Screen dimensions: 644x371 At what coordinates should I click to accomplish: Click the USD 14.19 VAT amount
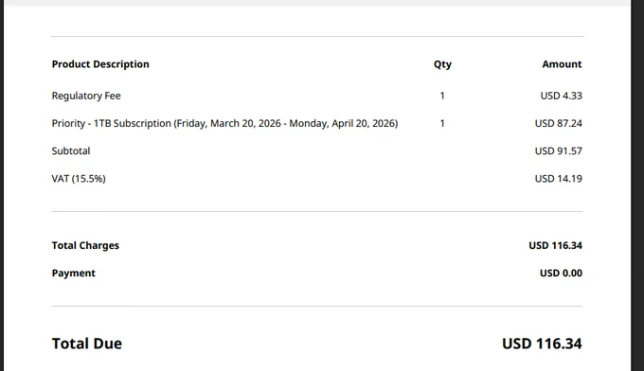[558, 179]
